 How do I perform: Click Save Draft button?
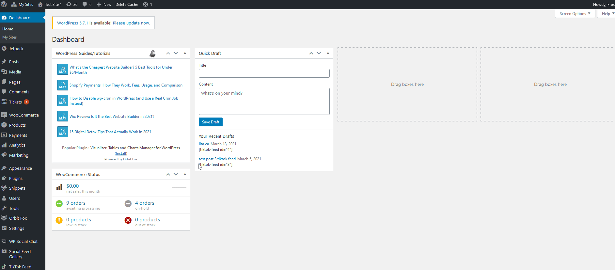click(211, 122)
